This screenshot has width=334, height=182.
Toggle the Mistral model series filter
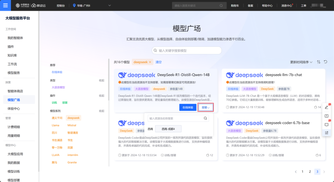pyautogui.click(x=72, y=125)
